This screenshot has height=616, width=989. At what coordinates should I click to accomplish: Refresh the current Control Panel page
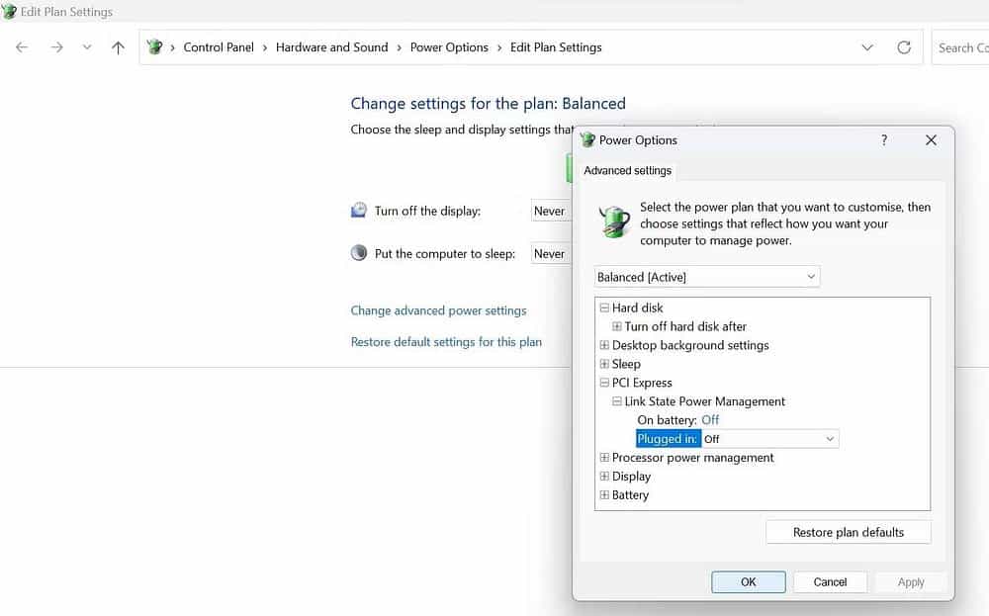pyautogui.click(x=903, y=46)
